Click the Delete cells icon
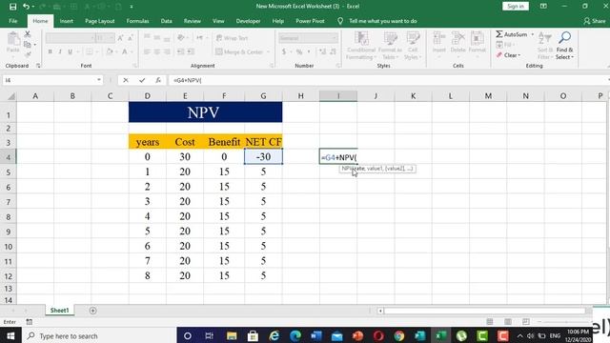Image resolution: width=610 pixels, height=343 pixels. click(x=457, y=39)
